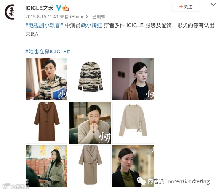Open photo of woman in beige sweater
The height and width of the screenshot is (191, 216).
coord(90,123)
